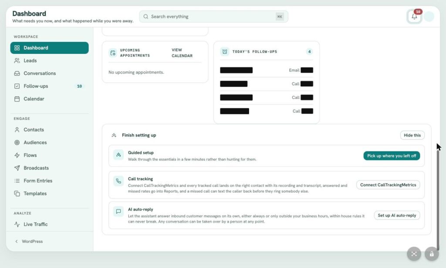Click the Templates copy icon
This screenshot has height=268, width=446.
point(17,194)
